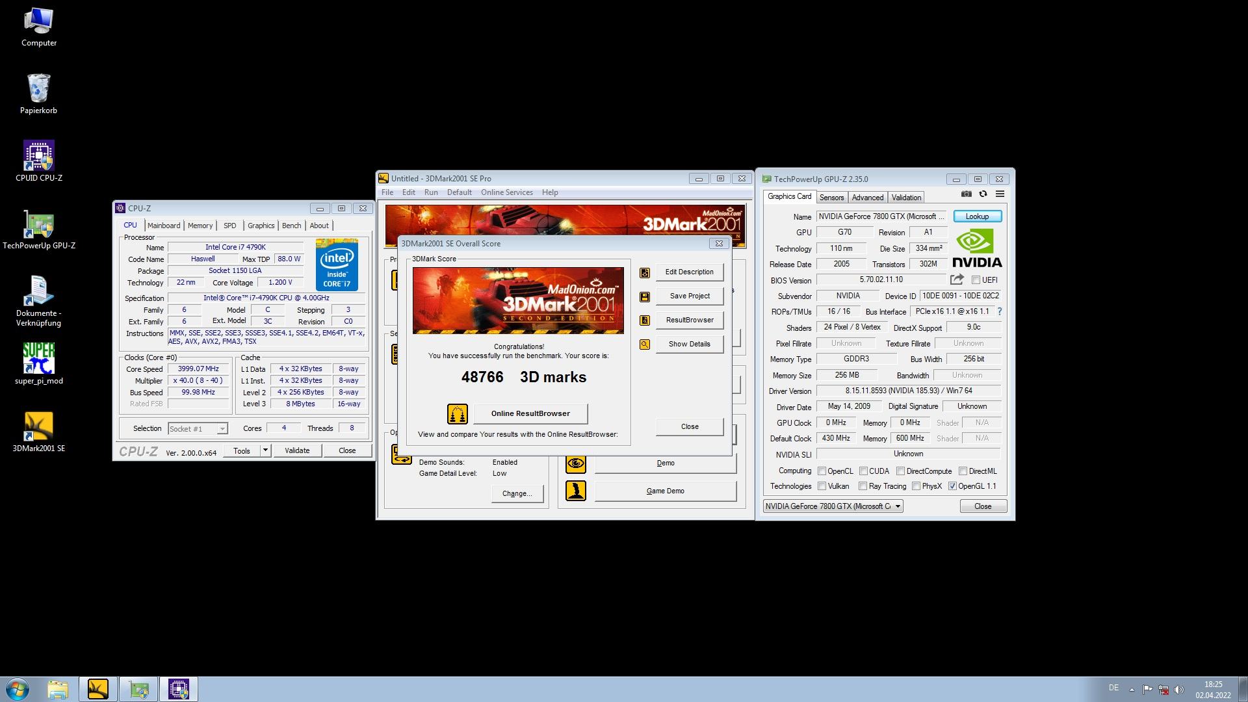Click the Save Project button
Screen dimensions: 1248x702
(690, 296)
